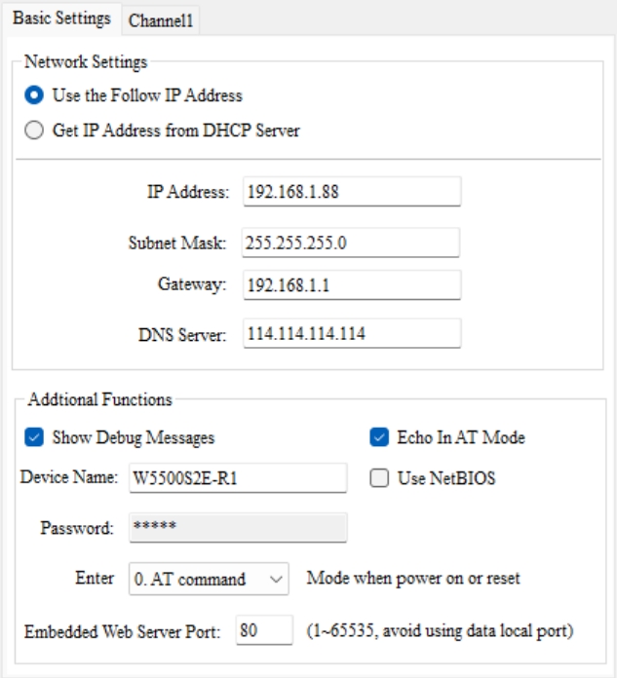
Task: Switch to the Channel1 tab
Action: point(162,20)
